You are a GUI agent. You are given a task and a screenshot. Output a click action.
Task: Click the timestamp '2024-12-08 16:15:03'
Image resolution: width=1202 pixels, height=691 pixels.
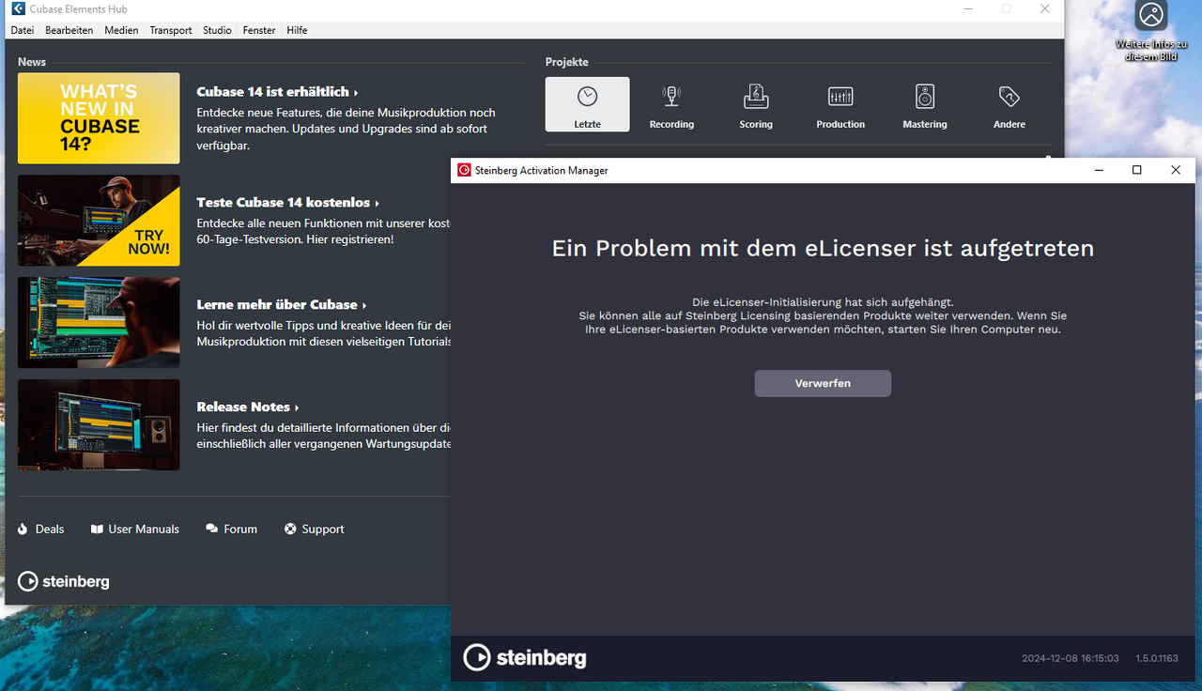tap(1071, 659)
